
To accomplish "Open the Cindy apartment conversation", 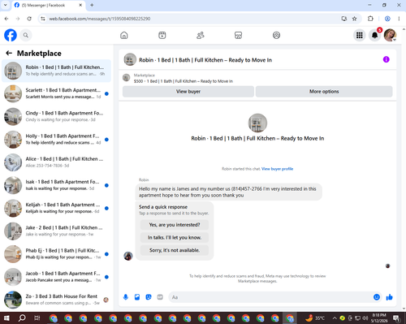I will 56,117.
